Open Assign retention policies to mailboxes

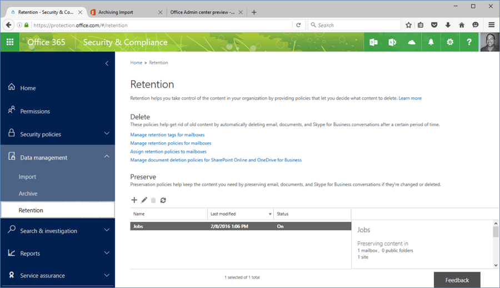coord(168,152)
